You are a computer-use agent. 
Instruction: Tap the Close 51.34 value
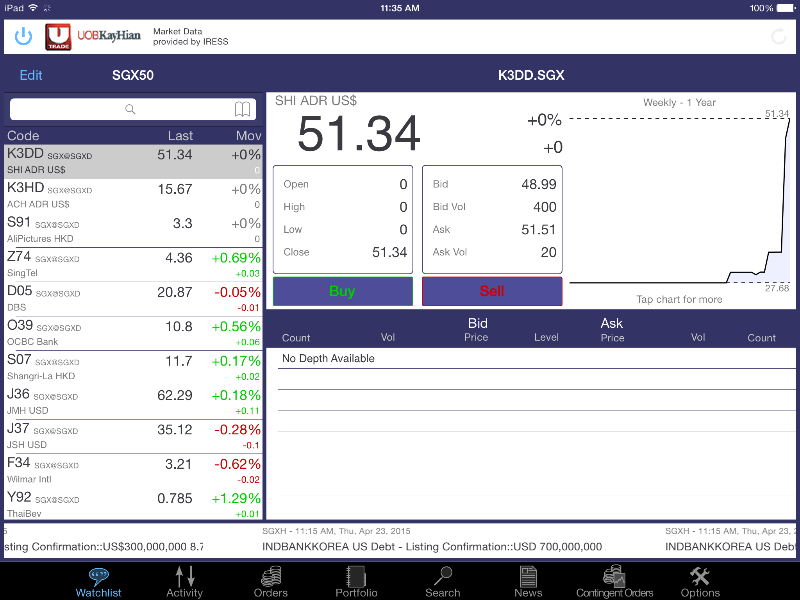click(x=389, y=252)
